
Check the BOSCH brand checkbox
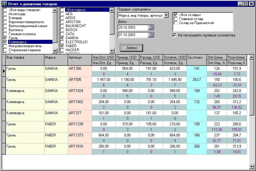[62, 30]
